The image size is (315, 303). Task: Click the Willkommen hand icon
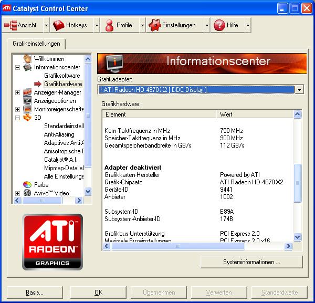pyautogui.click(x=27, y=59)
